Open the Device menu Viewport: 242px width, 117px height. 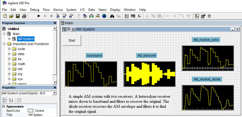(58, 9)
